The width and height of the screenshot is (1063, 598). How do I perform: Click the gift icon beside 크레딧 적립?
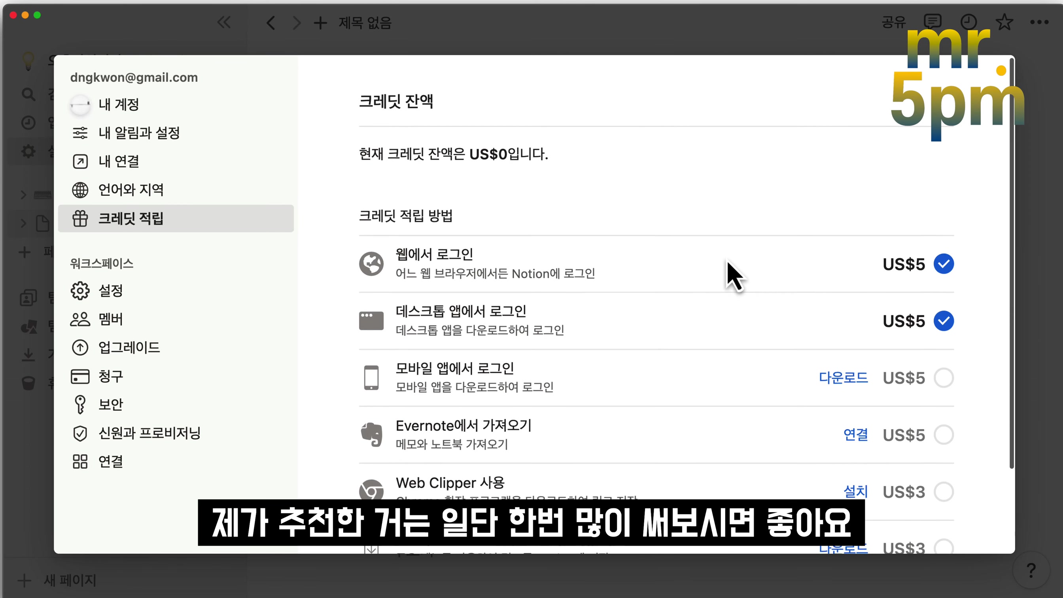coord(80,218)
